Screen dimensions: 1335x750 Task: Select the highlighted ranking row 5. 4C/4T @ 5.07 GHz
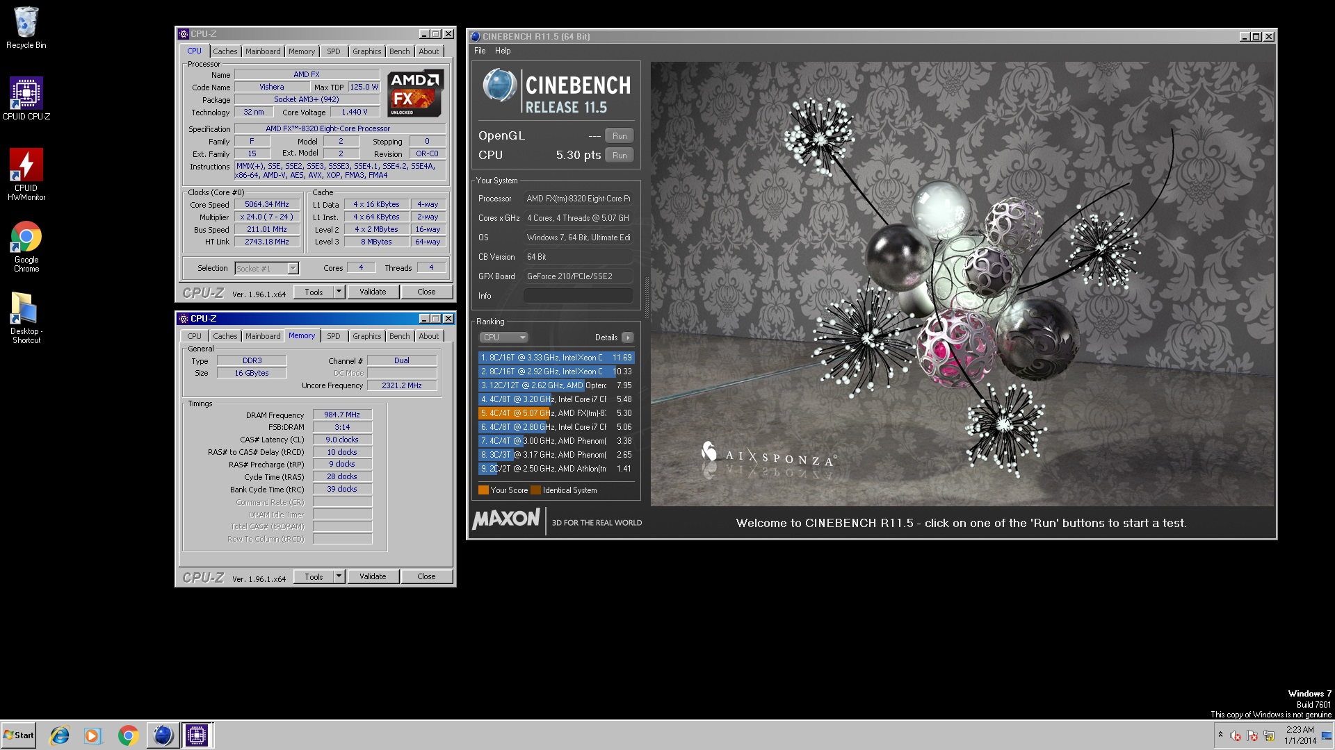coord(556,413)
